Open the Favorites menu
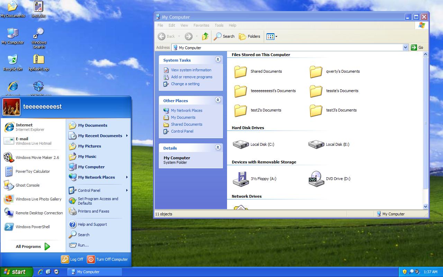 [x=201, y=25]
